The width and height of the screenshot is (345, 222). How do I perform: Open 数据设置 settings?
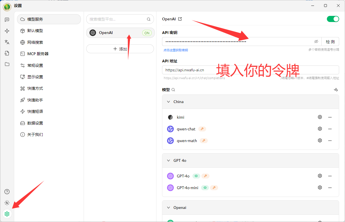coord(49,123)
